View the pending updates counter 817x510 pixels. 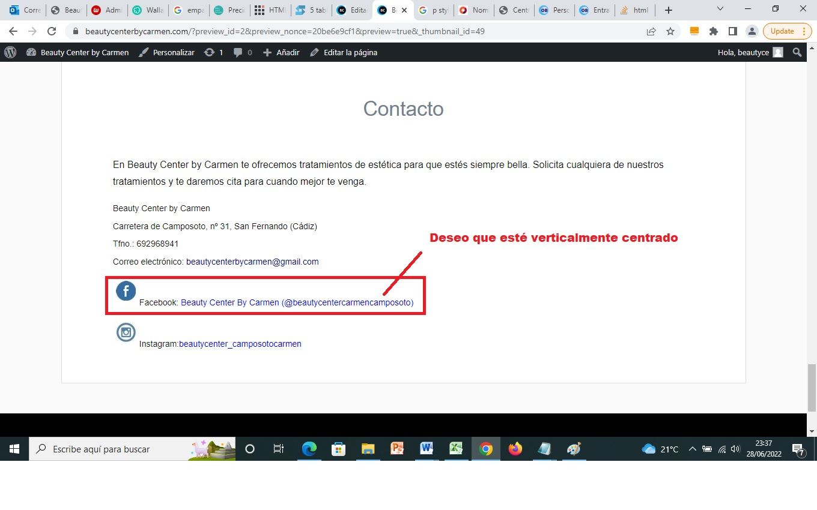point(214,52)
